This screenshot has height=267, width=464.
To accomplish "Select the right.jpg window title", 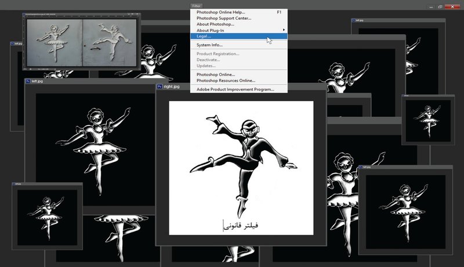I will coord(172,86).
